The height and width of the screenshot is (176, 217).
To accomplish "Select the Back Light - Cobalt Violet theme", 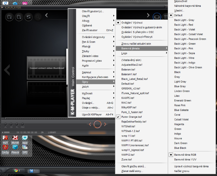I will pyautogui.click(x=189, y=34).
